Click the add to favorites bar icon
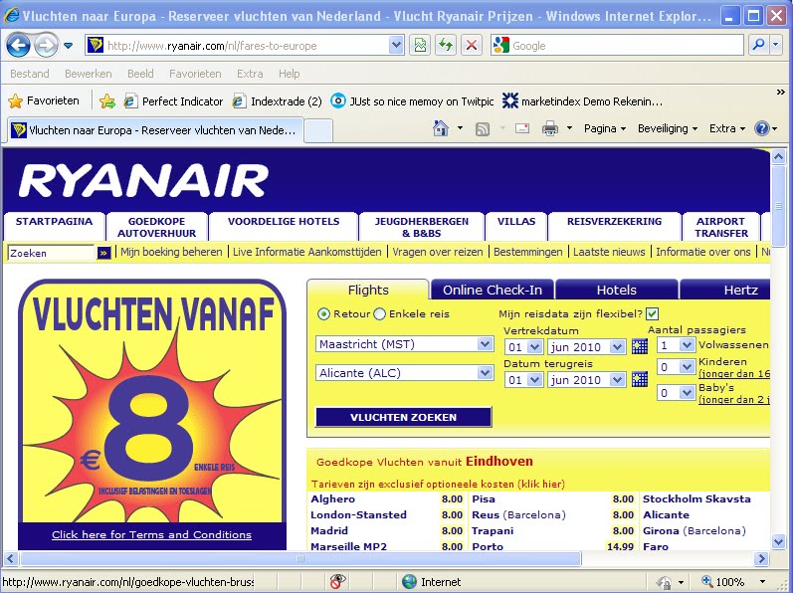This screenshot has width=793, height=593. [107, 101]
